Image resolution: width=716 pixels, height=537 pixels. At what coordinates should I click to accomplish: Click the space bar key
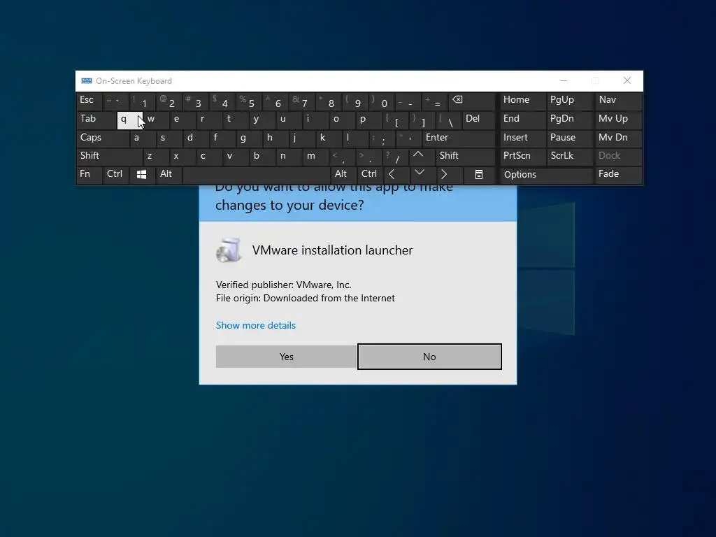click(x=256, y=175)
